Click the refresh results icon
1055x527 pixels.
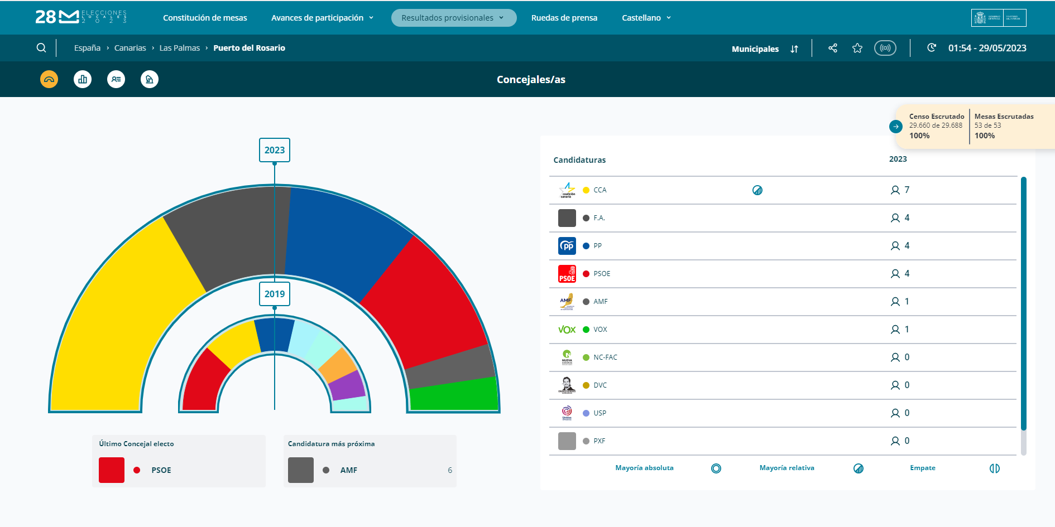click(932, 48)
